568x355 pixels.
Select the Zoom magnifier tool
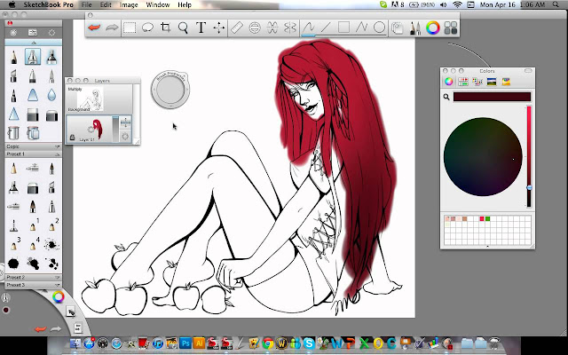[183, 28]
